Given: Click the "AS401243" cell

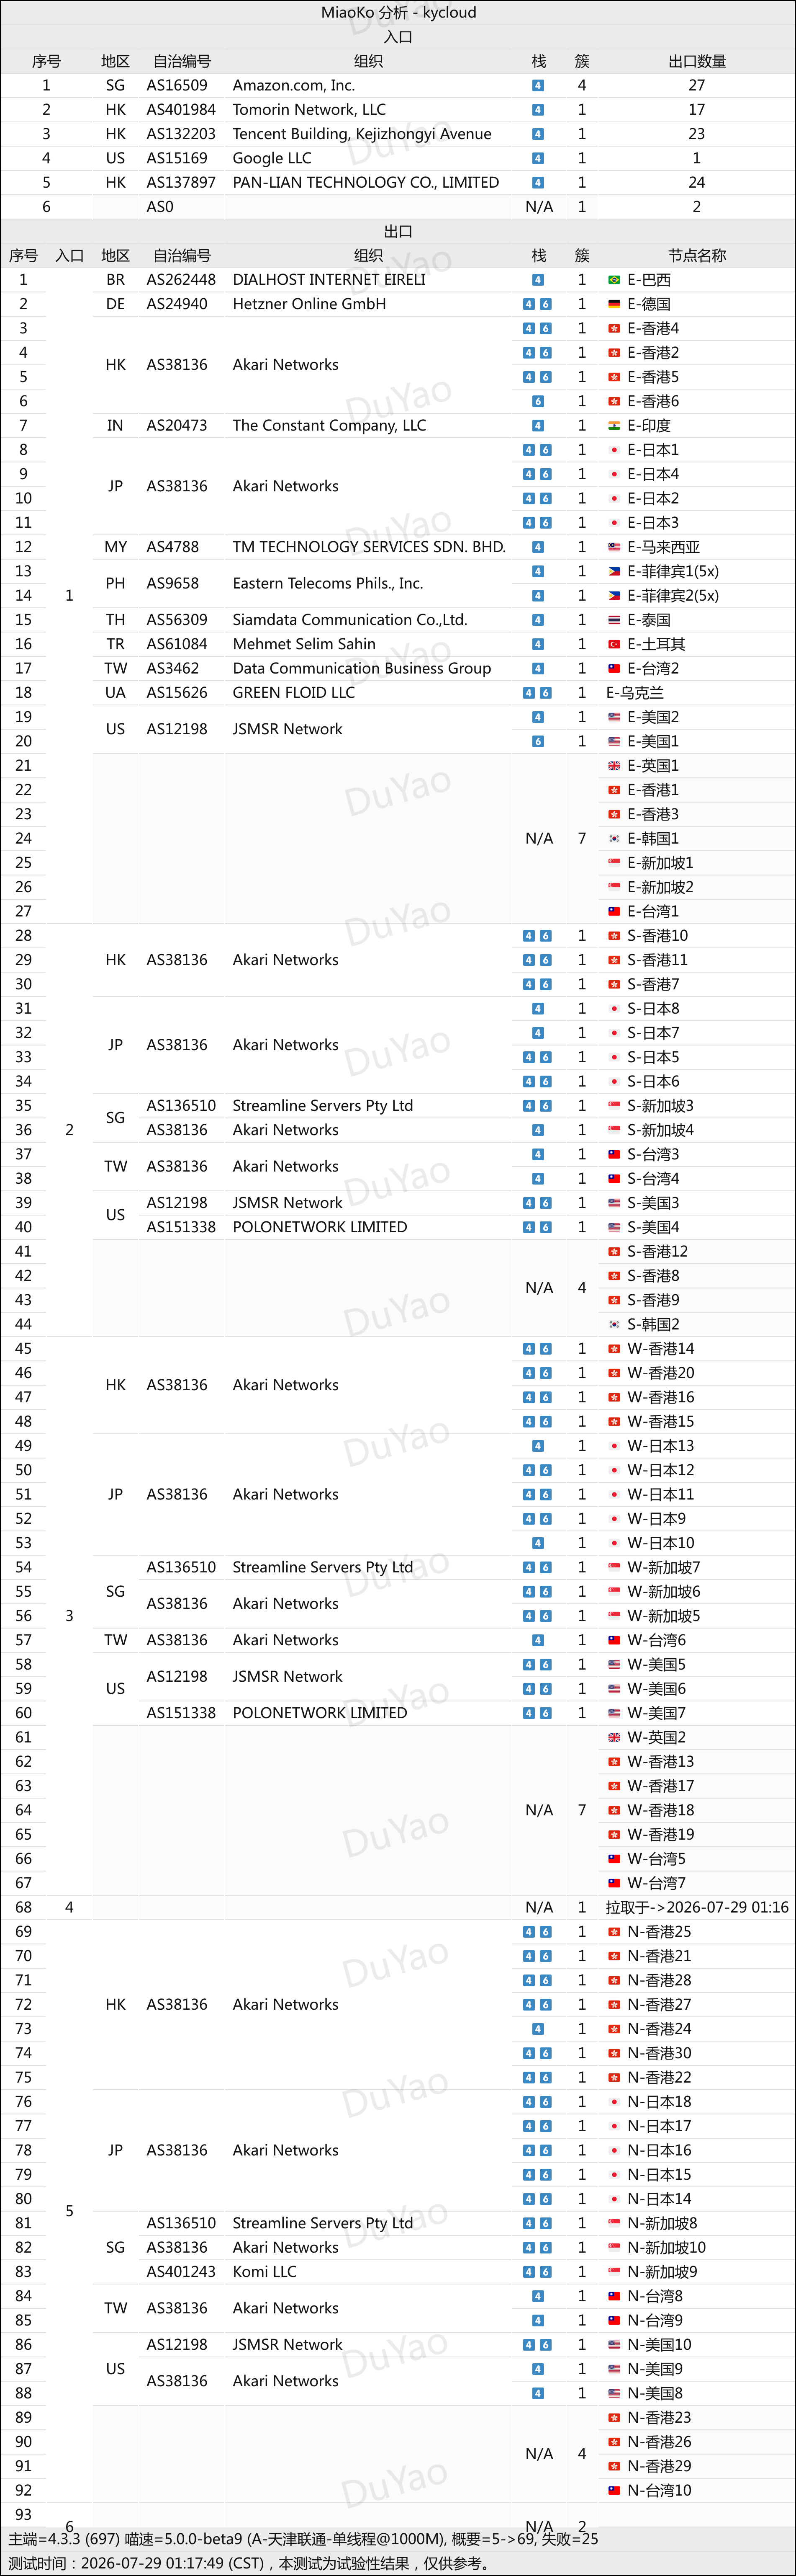Looking at the screenshot, I should click(181, 2271).
